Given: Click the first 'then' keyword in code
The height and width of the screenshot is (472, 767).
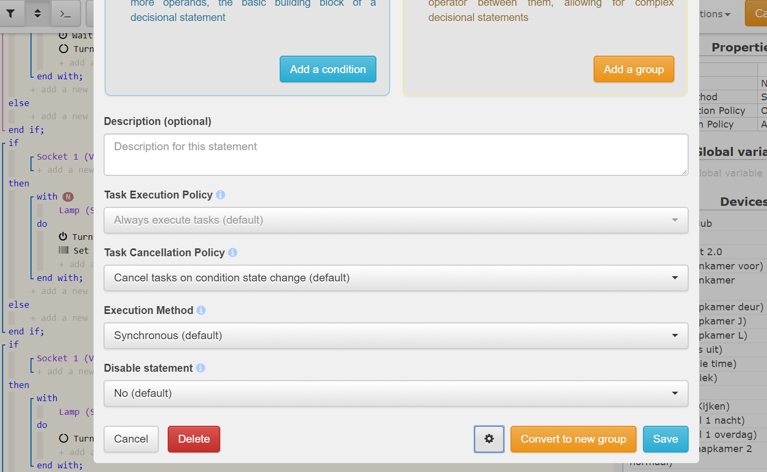Looking at the screenshot, I should [x=19, y=183].
